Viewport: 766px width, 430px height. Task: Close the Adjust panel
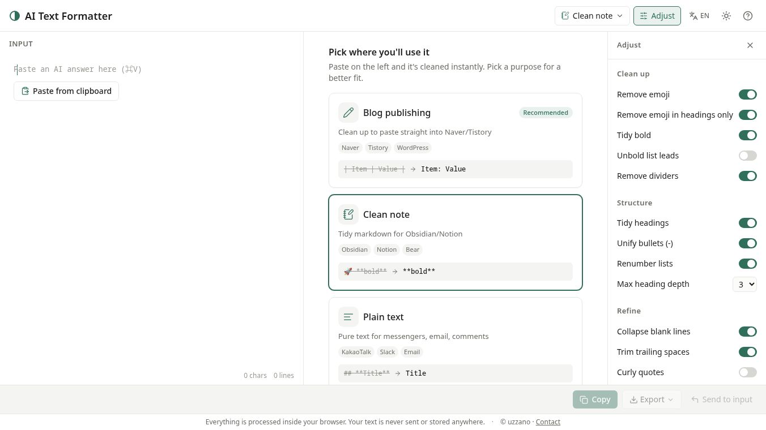[750, 45]
